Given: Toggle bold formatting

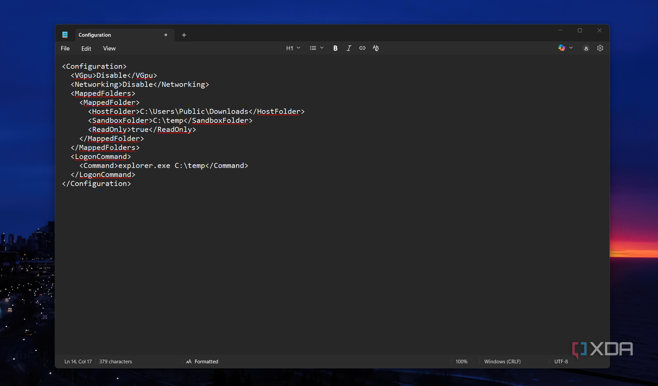Looking at the screenshot, I should point(335,48).
